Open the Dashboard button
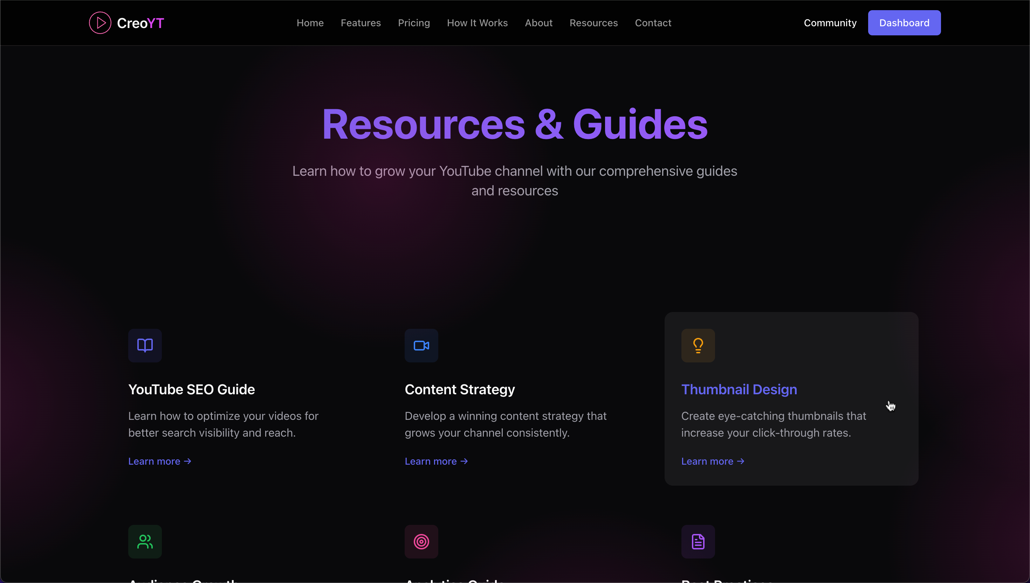The image size is (1030, 583). (904, 23)
